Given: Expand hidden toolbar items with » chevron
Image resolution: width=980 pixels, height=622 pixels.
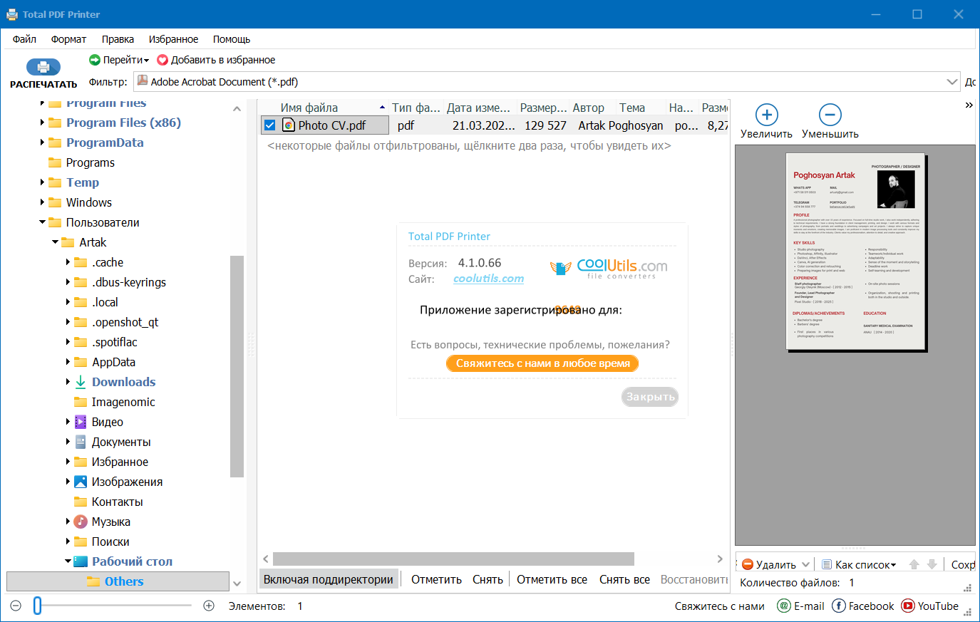Looking at the screenshot, I should (x=969, y=105).
